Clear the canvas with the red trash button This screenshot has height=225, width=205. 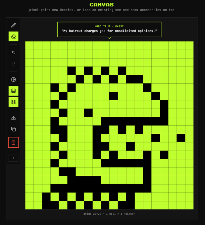click(13, 142)
